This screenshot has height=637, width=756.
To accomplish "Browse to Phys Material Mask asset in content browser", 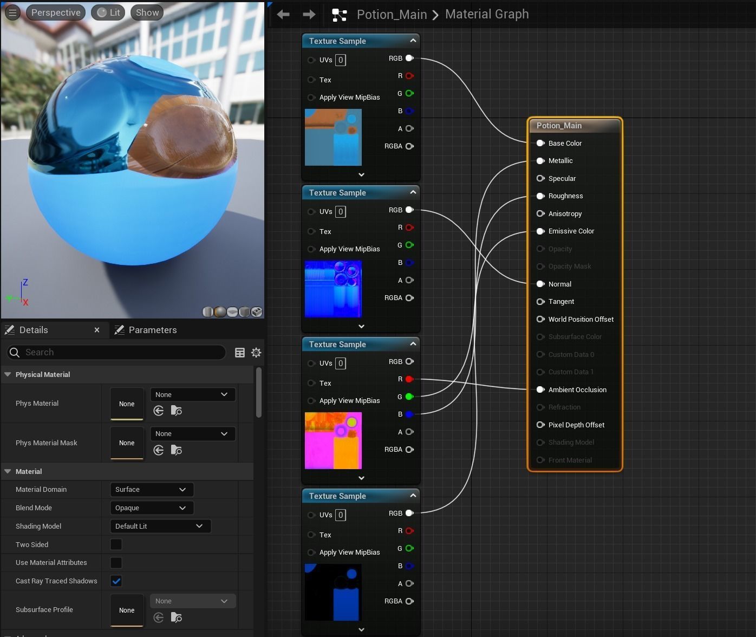I will pos(177,450).
